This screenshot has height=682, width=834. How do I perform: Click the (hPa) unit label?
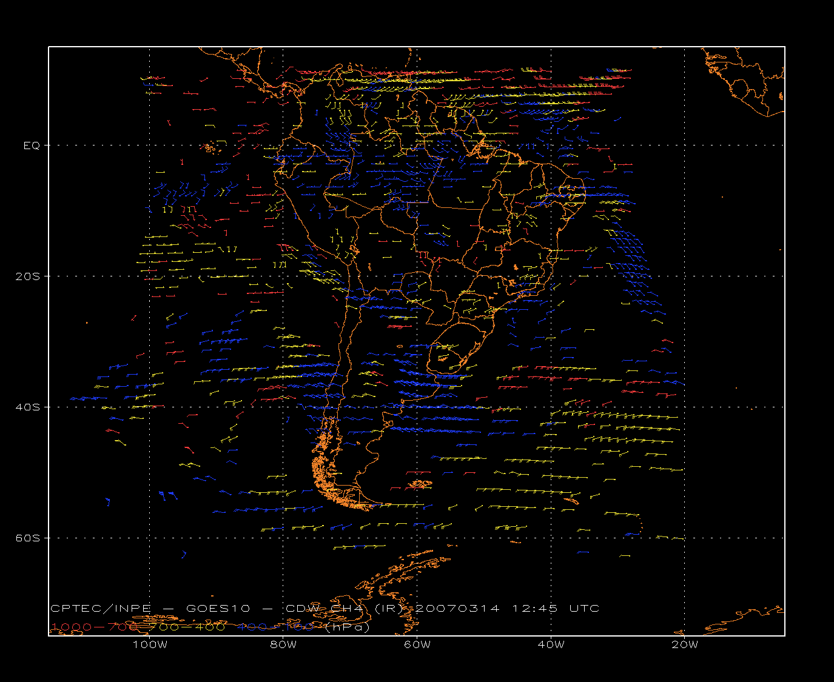coord(348,627)
